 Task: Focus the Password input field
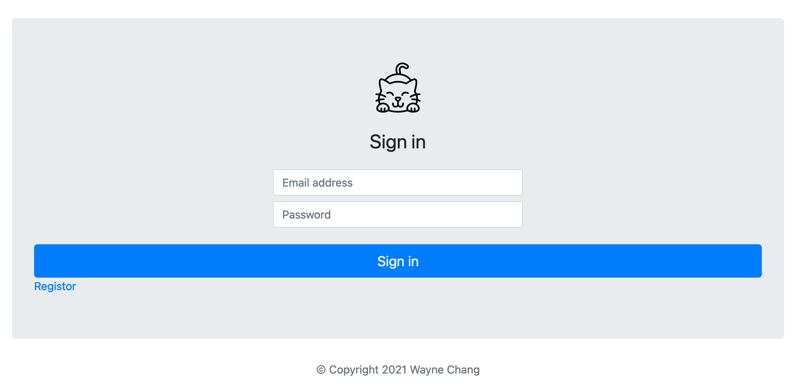click(398, 214)
